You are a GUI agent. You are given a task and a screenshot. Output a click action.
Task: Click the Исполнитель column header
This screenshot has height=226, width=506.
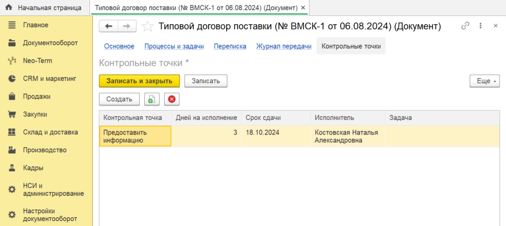[348, 118]
